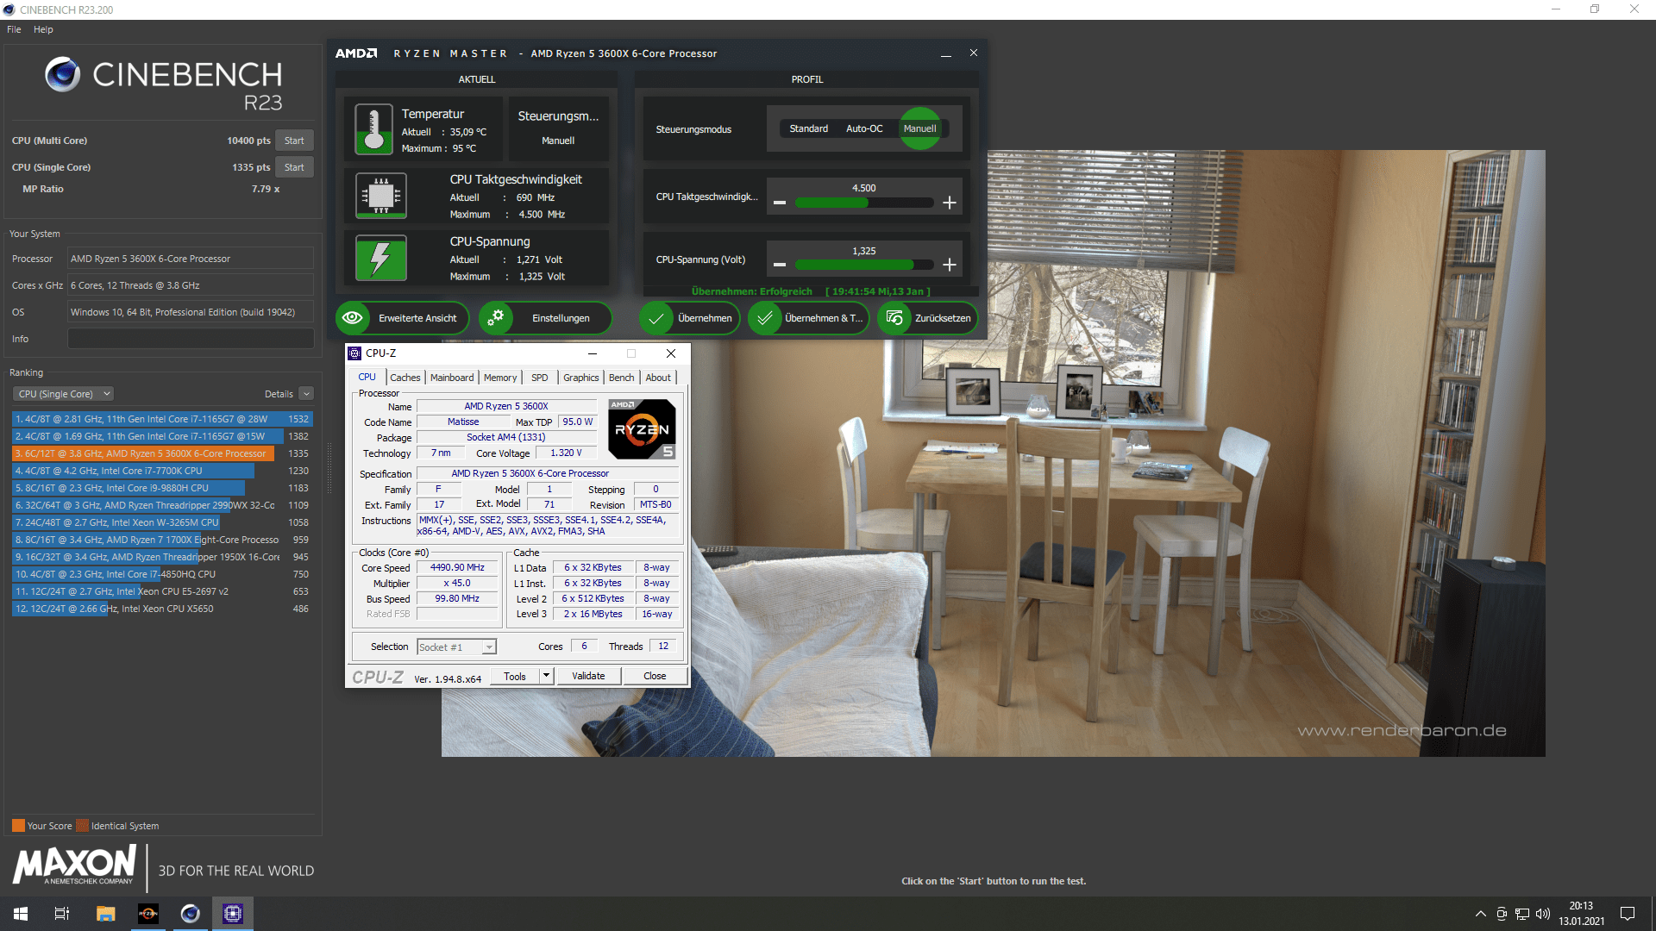Select ranking row Intel Core i7-7700K CPU
Viewport: 1656px width, 931px height.
(x=162, y=471)
